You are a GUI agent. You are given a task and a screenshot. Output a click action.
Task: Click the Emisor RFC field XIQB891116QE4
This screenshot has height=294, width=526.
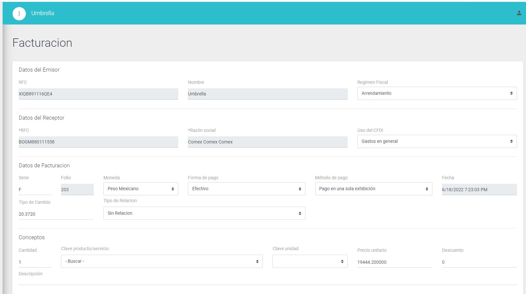(98, 94)
